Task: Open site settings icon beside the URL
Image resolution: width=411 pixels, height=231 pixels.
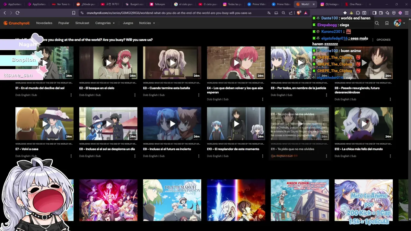Action: (x=82, y=13)
